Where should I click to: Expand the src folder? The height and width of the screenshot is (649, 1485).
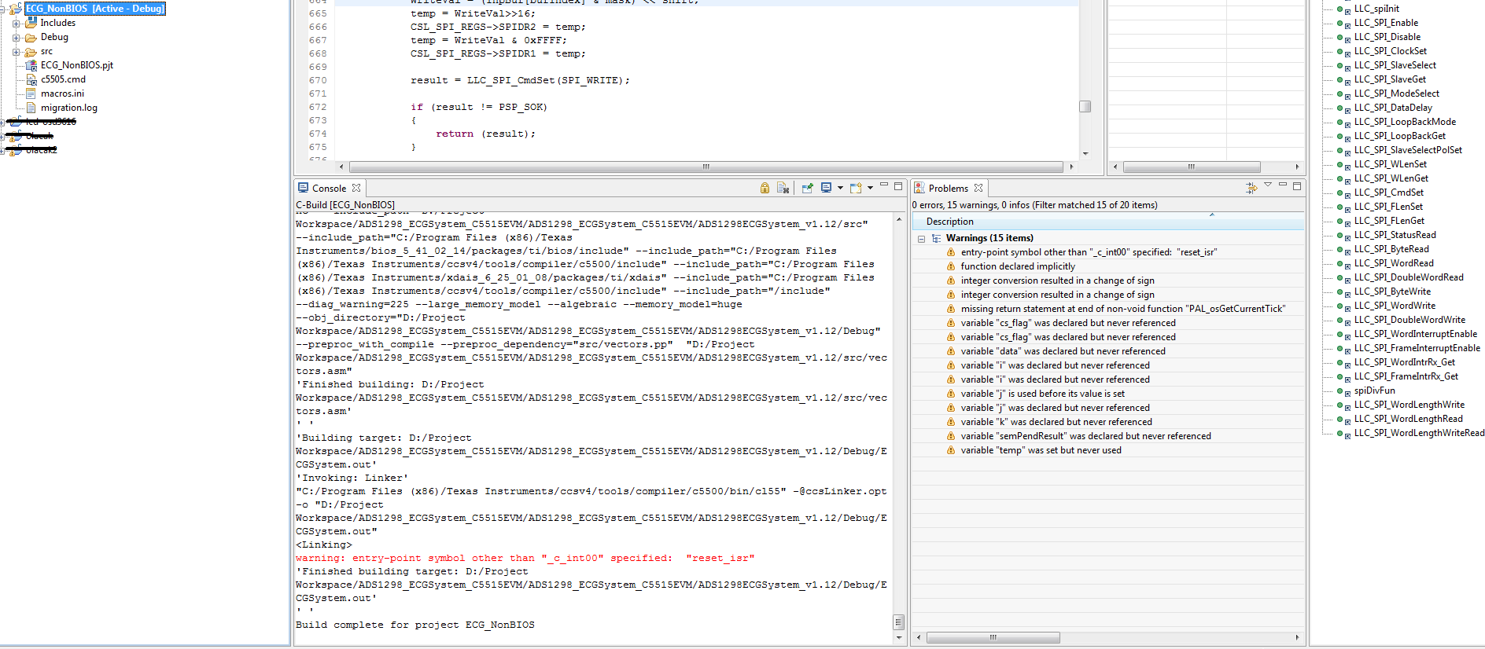16,52
